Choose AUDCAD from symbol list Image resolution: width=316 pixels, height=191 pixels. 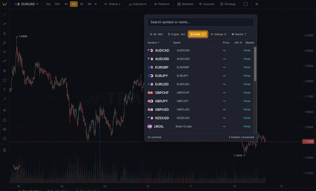click(x=199, y=51)
